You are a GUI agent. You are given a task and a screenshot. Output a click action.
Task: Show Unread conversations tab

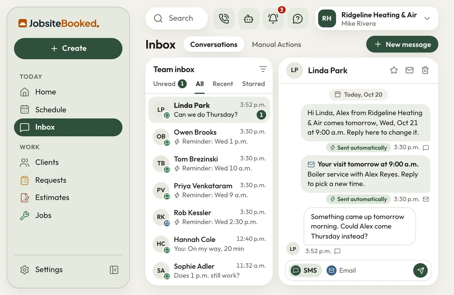click(x=170, y=84)
